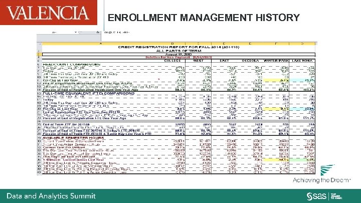This screenshot has width=361, height=203.
Task: Click the 'CREDIT REGISTRATION REPORT FOR FALL 2014' title cell
Action: pos(178,47)
